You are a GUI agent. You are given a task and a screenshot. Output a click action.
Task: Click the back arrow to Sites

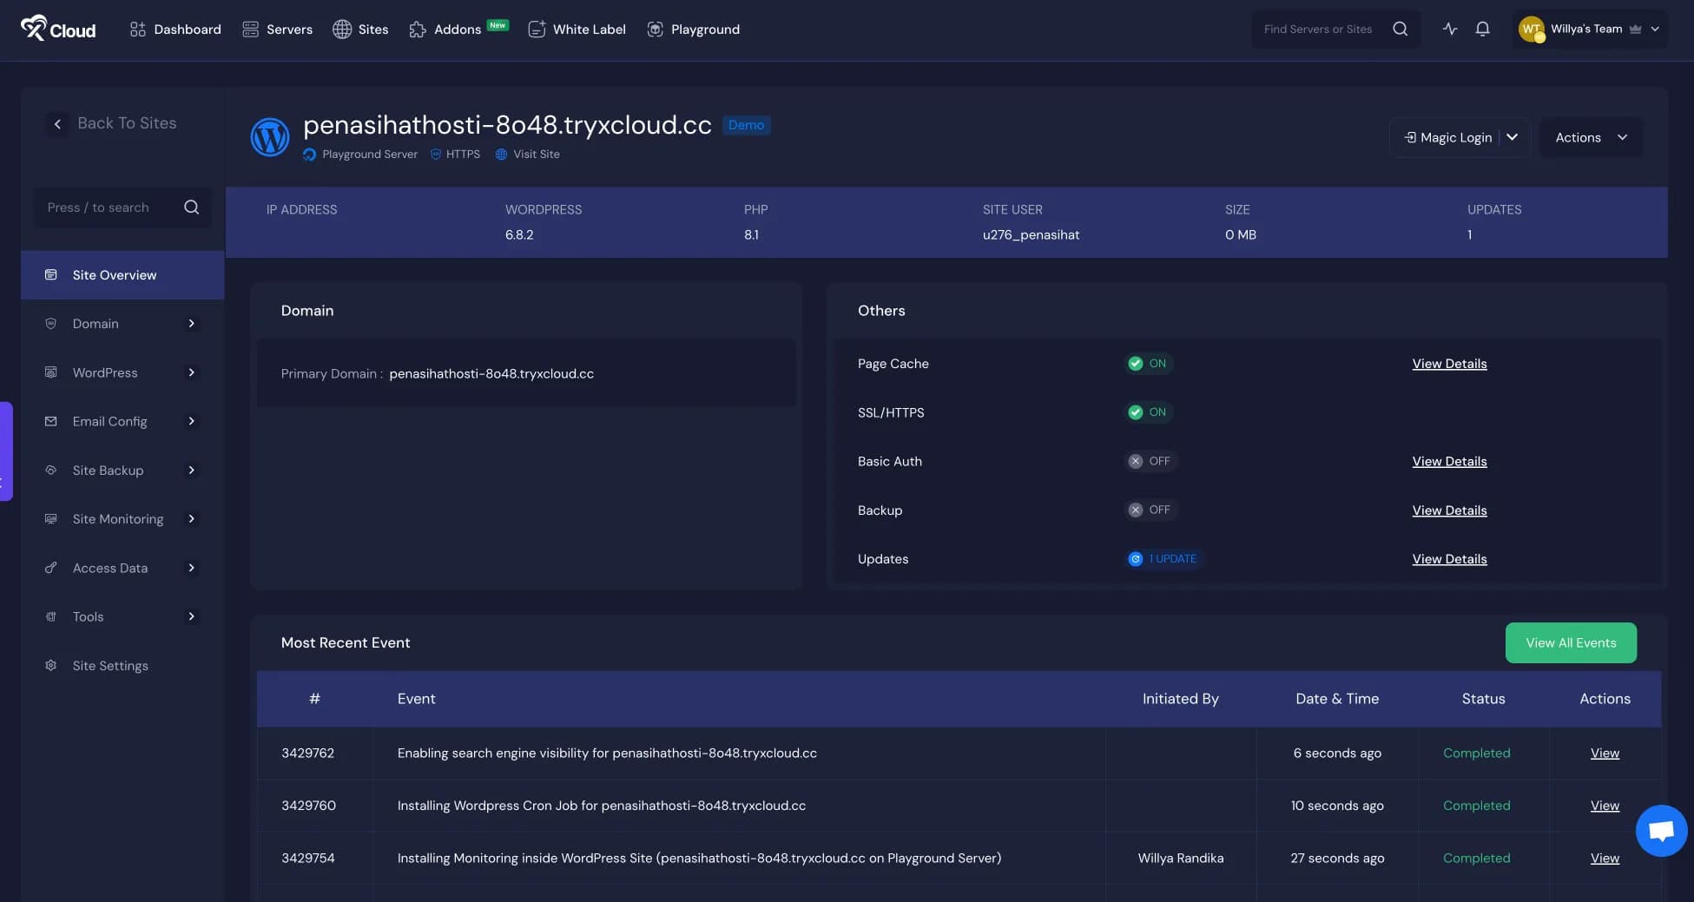coord(57,124)
